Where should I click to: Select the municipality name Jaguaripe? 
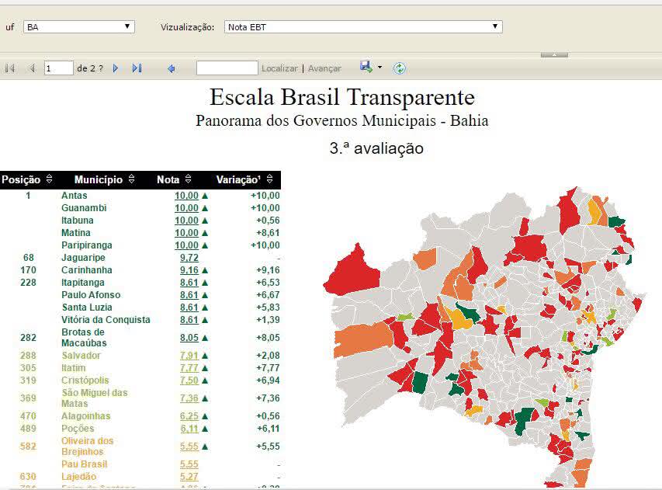(83, 258)
